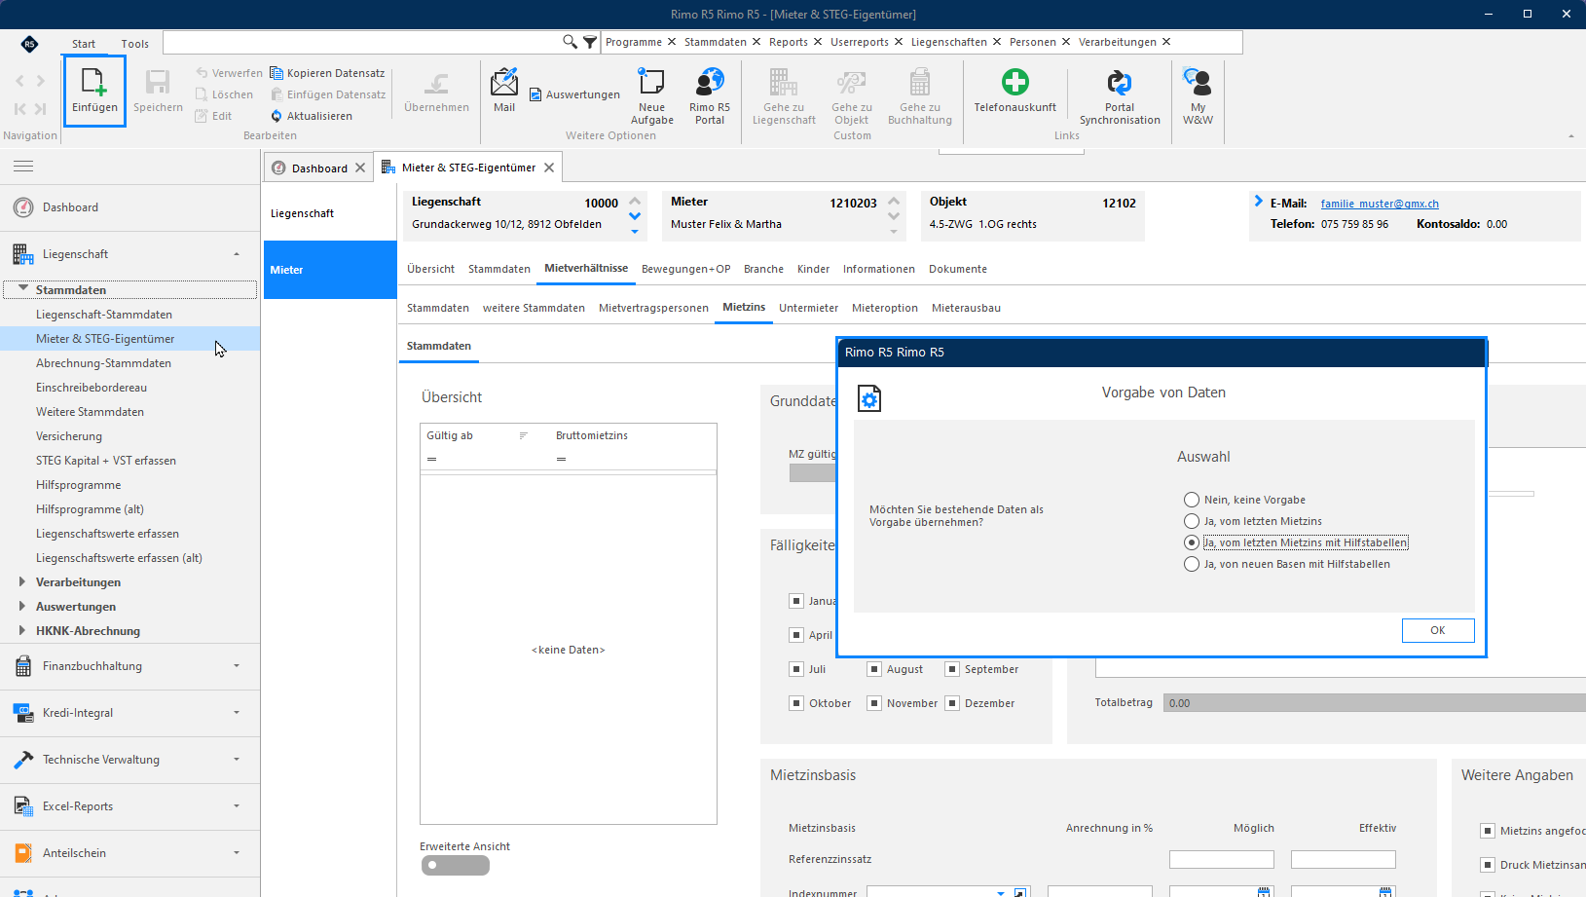Select radio 'Nein, keine Vorgabe'

tap(1192, 500)
